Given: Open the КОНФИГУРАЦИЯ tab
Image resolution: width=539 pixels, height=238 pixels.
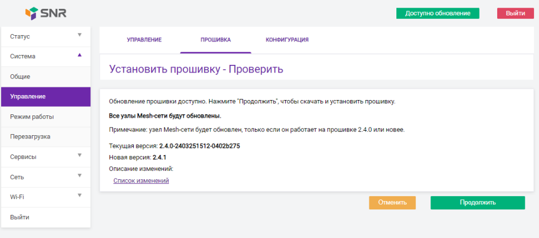Looking at the screenshot, I should 287,40.
